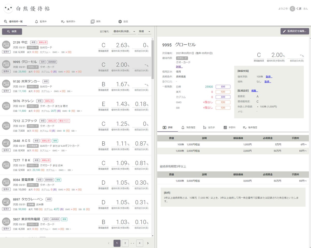Screen dimensions: 311x248
Task: Click the 3,000円相当 row in long-term table
Action: (x=233, y=181)
